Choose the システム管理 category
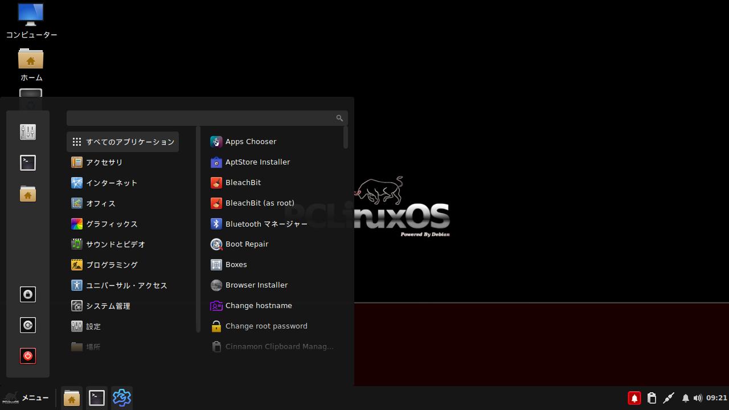The image size is (729, 410). tap(108, 306)
